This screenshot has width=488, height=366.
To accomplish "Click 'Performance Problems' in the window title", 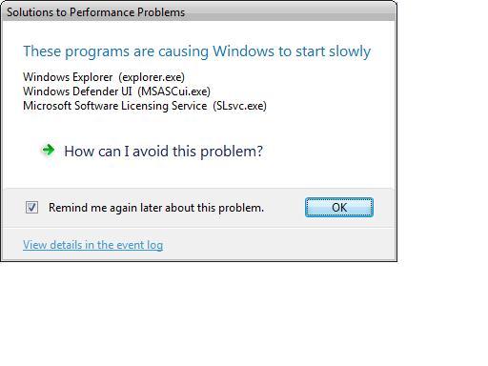I will [x=127, y=12].
